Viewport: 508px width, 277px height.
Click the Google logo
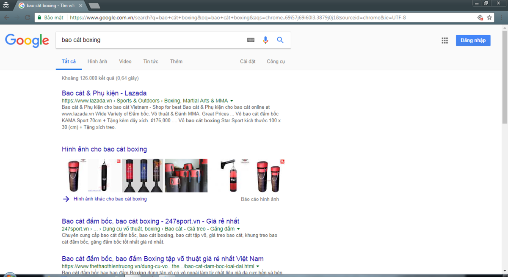(x=27, y=41)
